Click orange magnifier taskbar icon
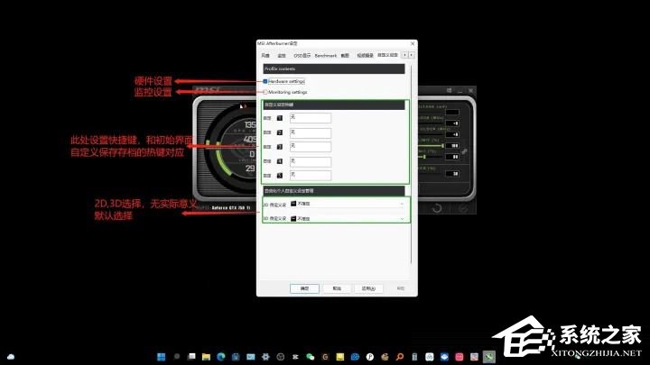The height and width of the screenshot is (365, 650). click(x=400, y=357)
